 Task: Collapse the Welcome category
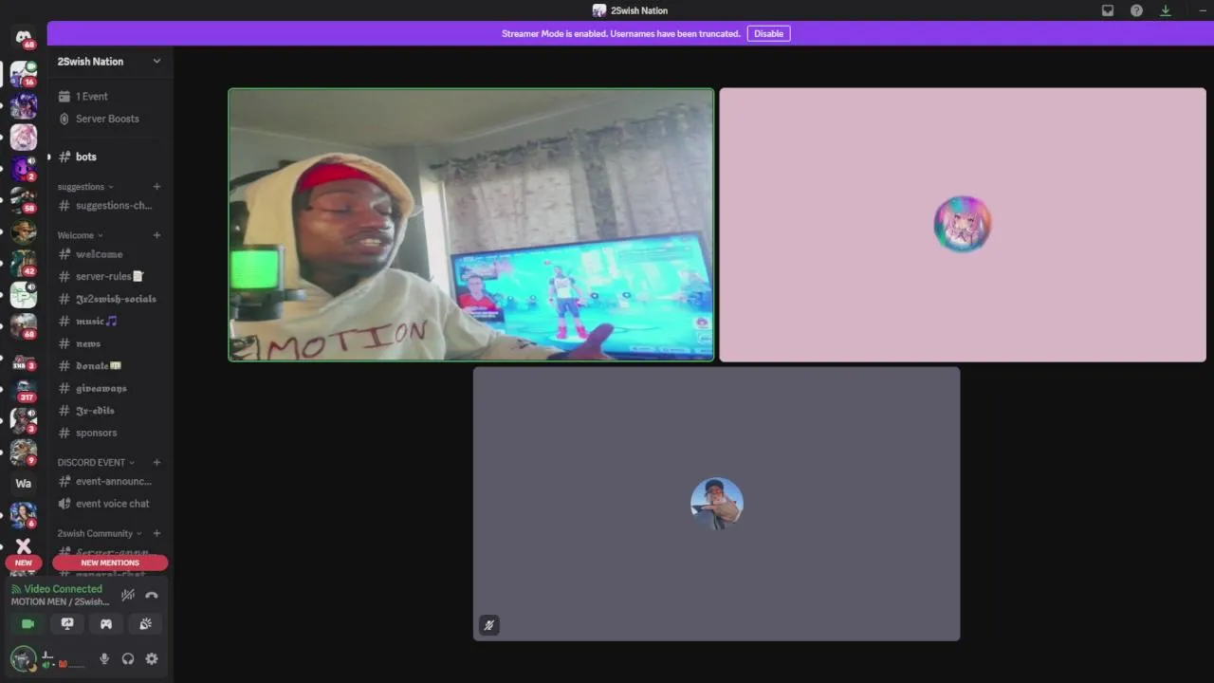tap(81, 235)
